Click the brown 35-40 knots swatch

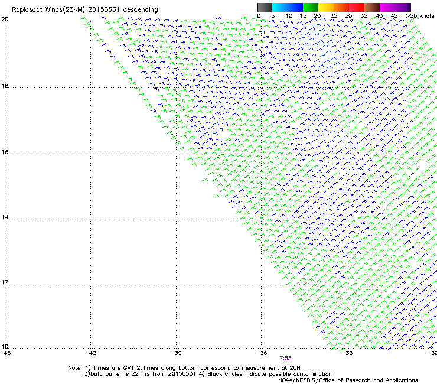pos(372,7)
